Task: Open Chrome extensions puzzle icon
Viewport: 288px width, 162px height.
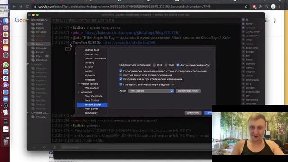Action: [261, 7]
